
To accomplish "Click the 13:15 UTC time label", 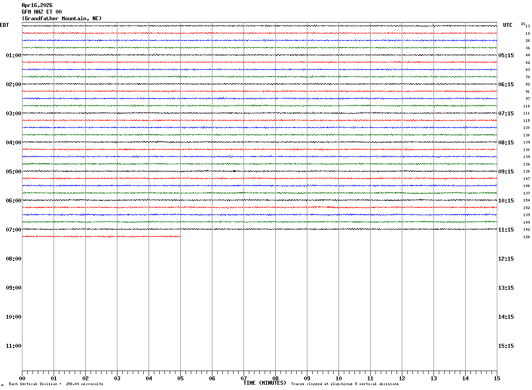I will point(506,288).
